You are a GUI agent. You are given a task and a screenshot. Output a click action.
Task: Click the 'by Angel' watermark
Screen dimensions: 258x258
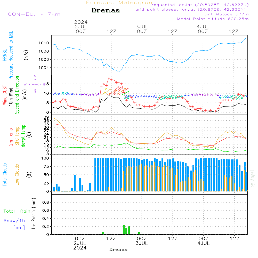click(x=252, y=179)
